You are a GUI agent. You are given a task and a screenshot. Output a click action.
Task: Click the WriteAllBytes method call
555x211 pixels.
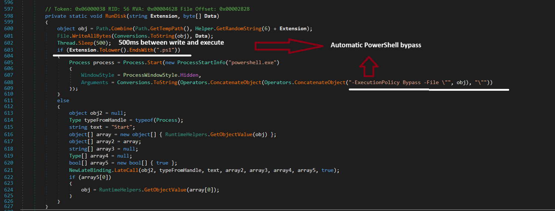(92, 36)
